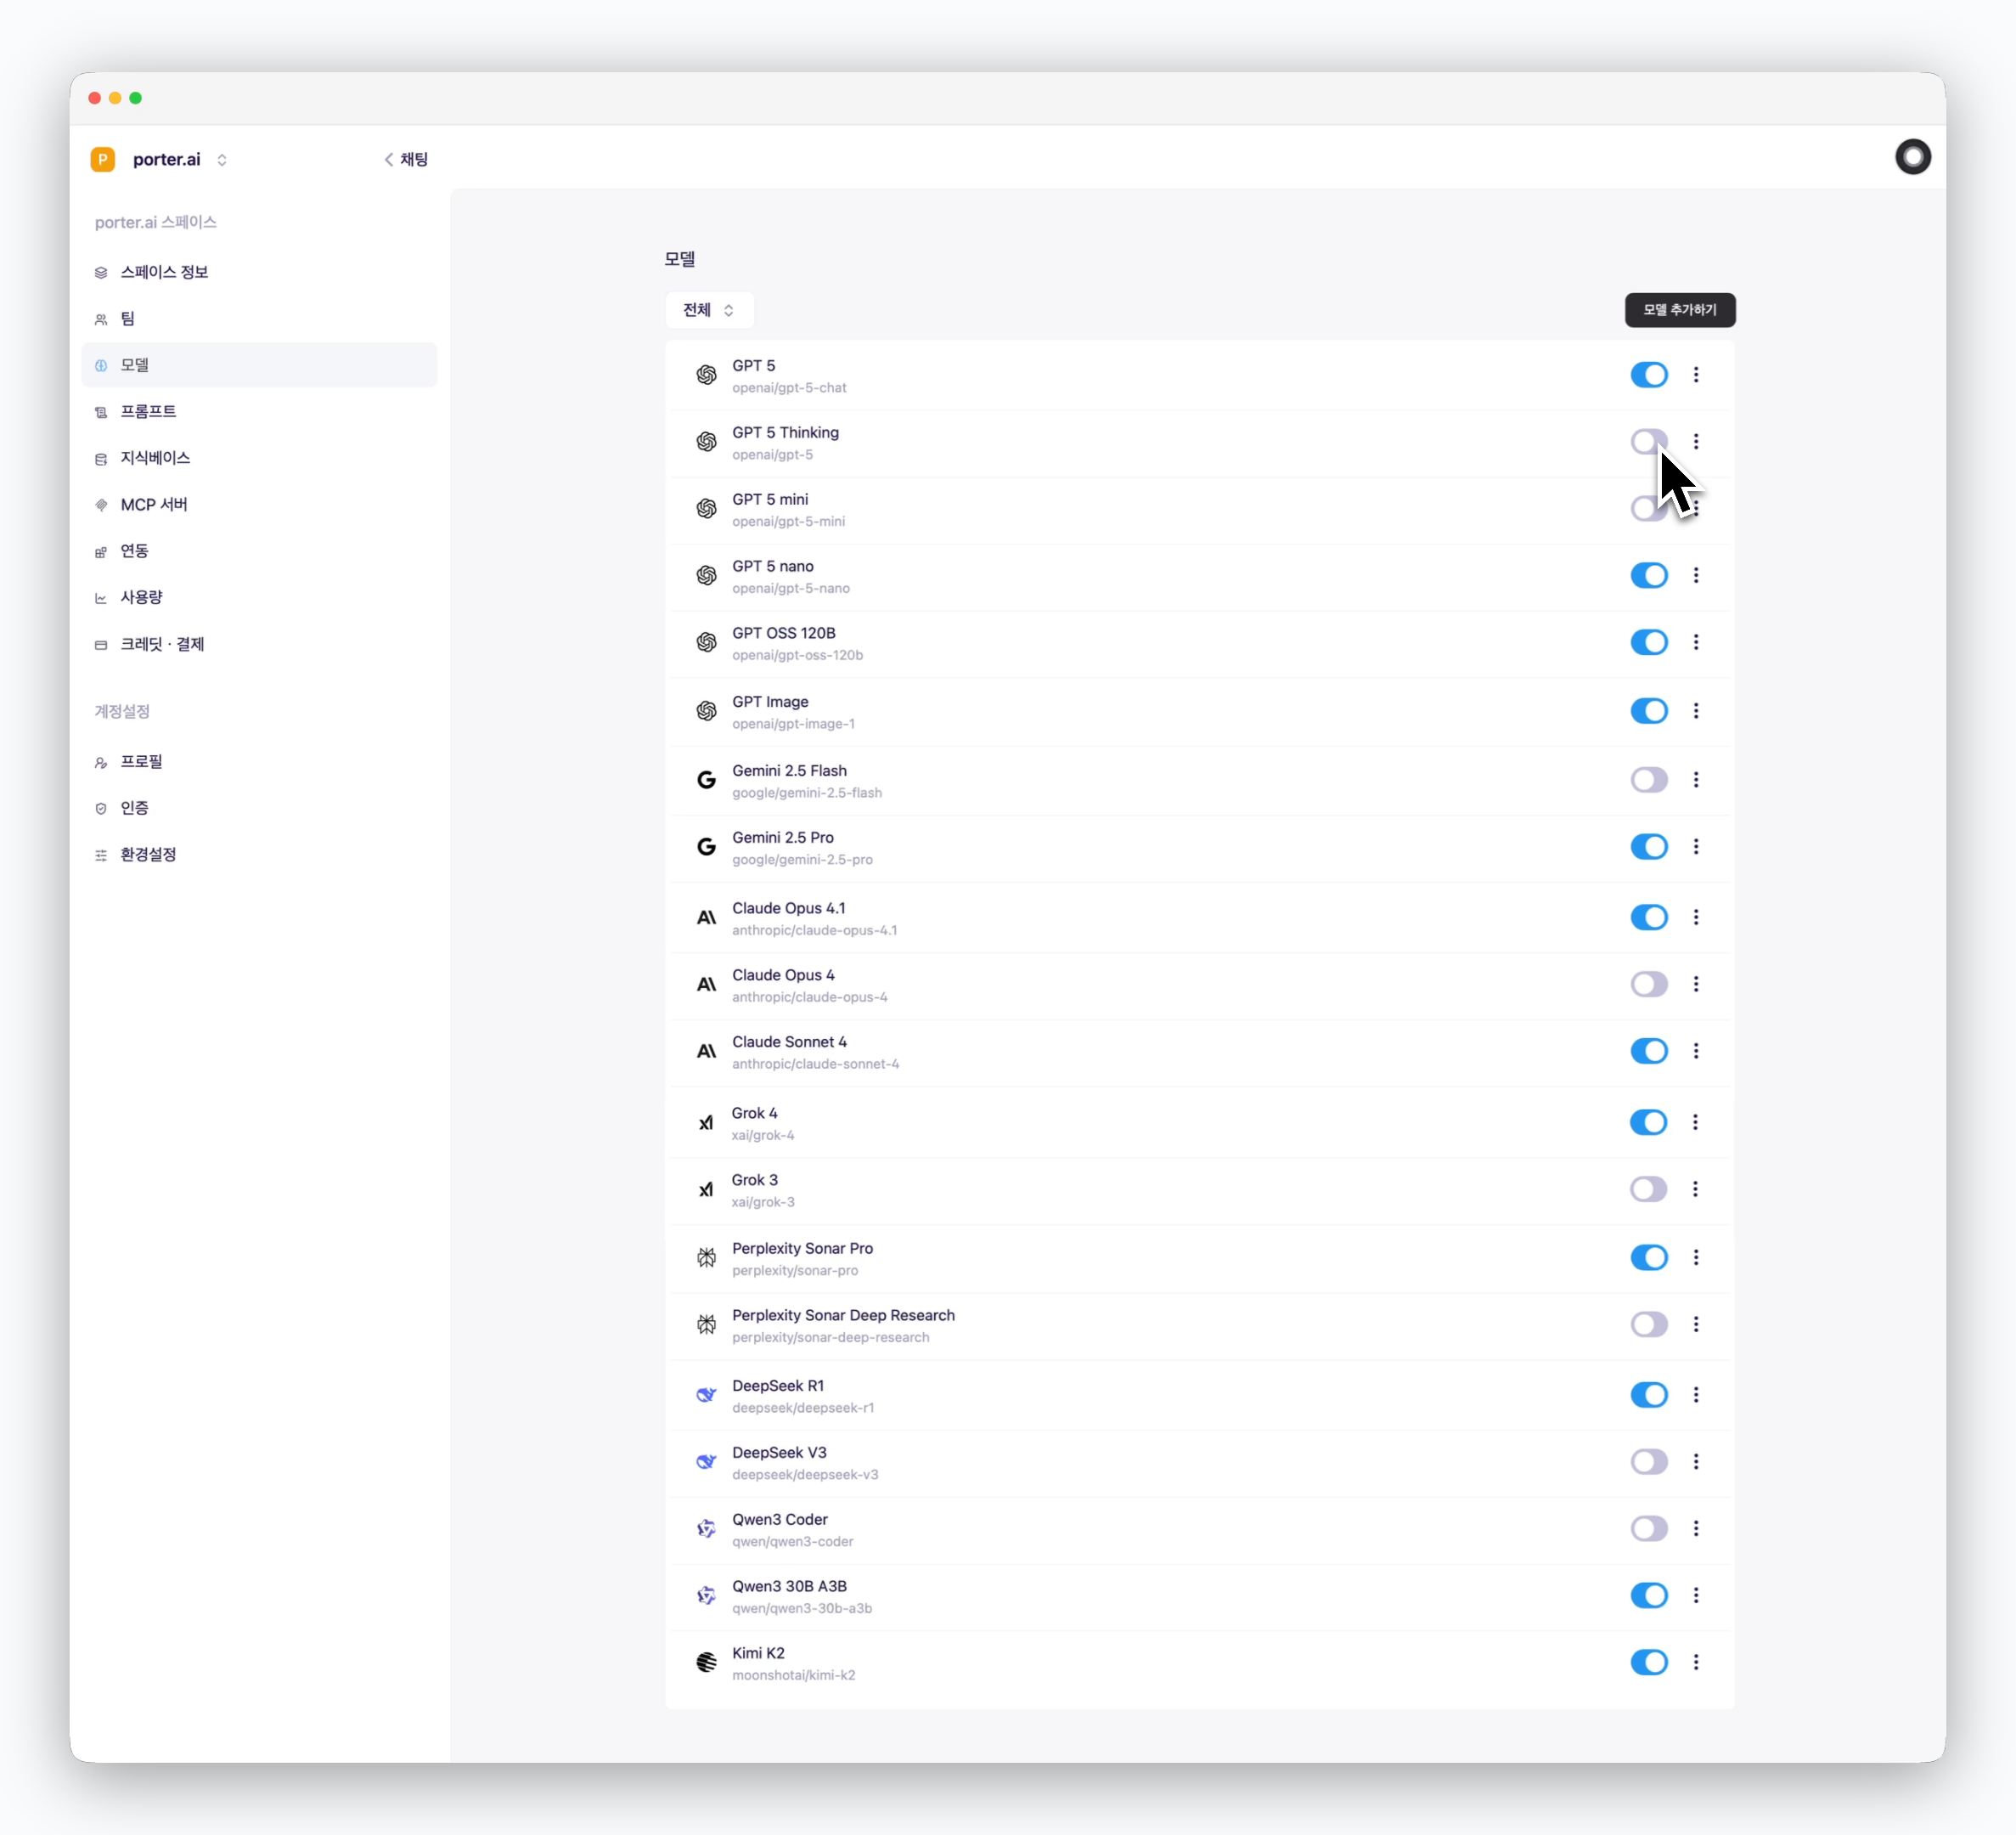This screenshot has width=2016, height=1835.
Task: Open more options for DeepSeek R1
Action: [x=1696, y=1395]
